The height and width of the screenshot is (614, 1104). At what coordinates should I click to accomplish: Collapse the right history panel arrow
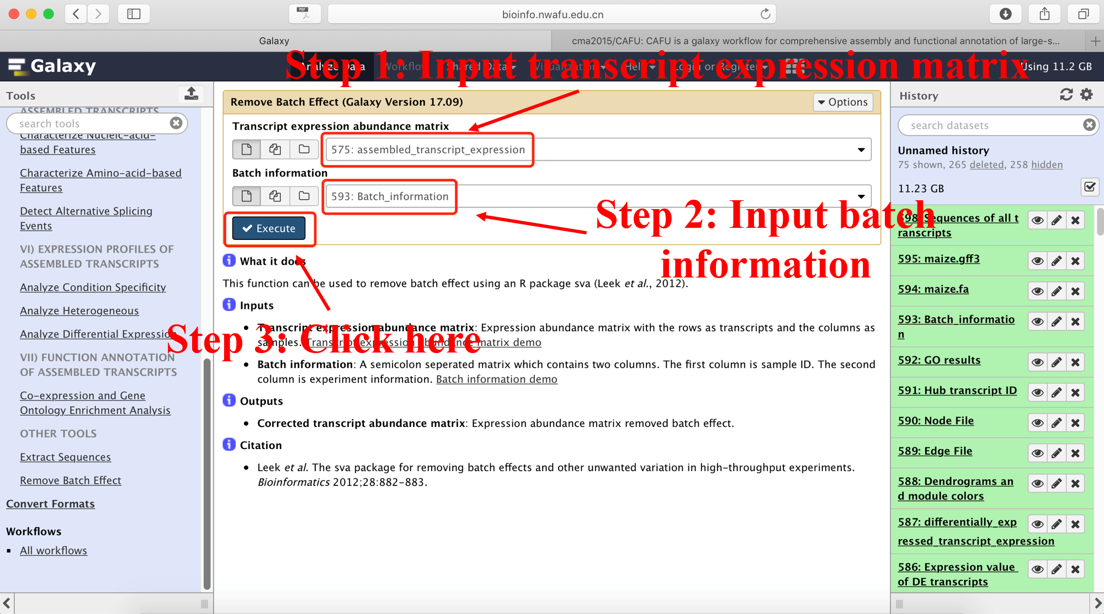click(x=1097, y=604)
